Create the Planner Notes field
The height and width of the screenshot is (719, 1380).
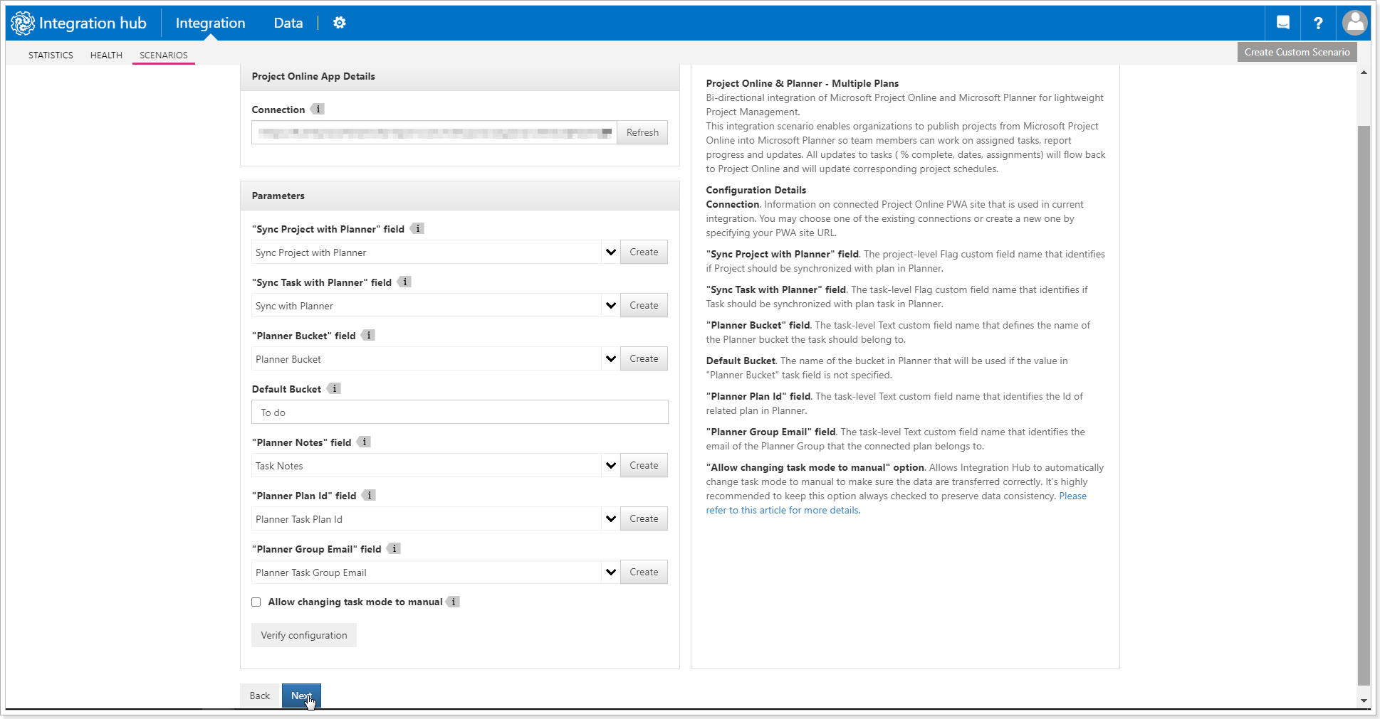[644, 465]
